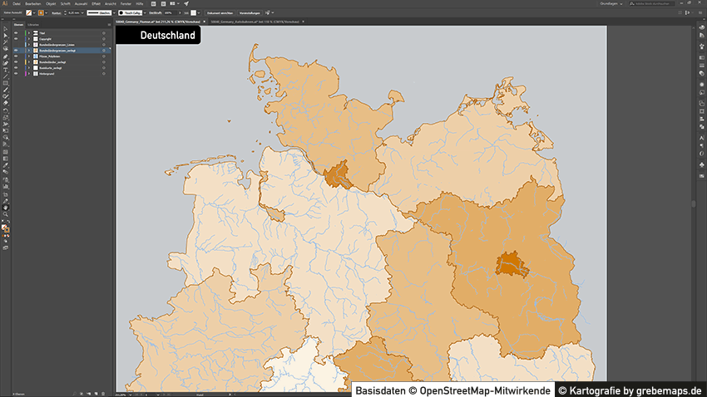Activate the Zoom magnifier tool
Viewport: 707px width, 397px height.
click(x=5, y=214)
